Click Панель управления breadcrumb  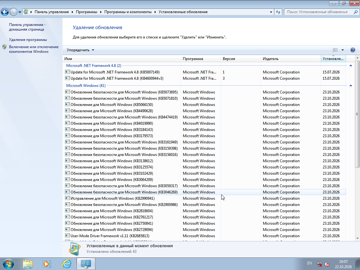[52, 12]
